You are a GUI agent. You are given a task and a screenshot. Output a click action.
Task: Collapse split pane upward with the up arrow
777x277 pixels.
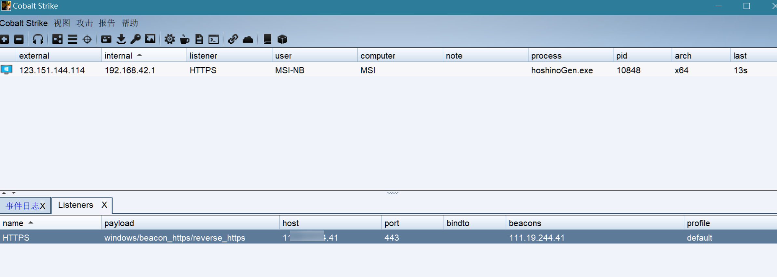4,193
